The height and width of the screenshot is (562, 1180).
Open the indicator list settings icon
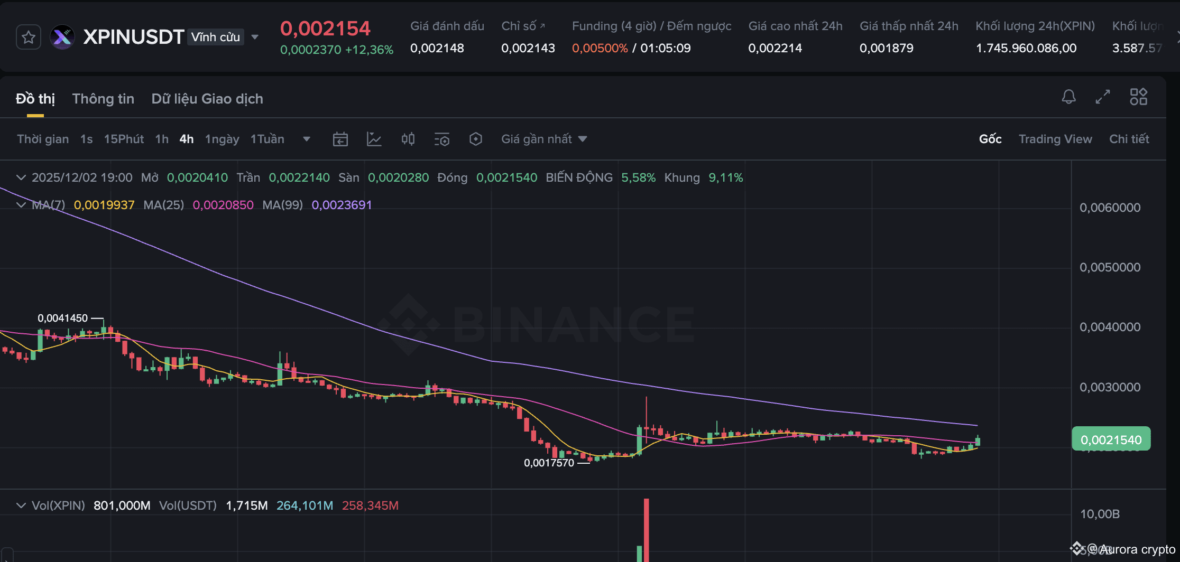pyautogui.click(x=442, y=139)
